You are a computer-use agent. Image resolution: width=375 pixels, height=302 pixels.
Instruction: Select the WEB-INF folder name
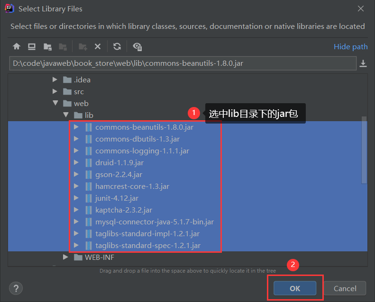pos(100,258)
